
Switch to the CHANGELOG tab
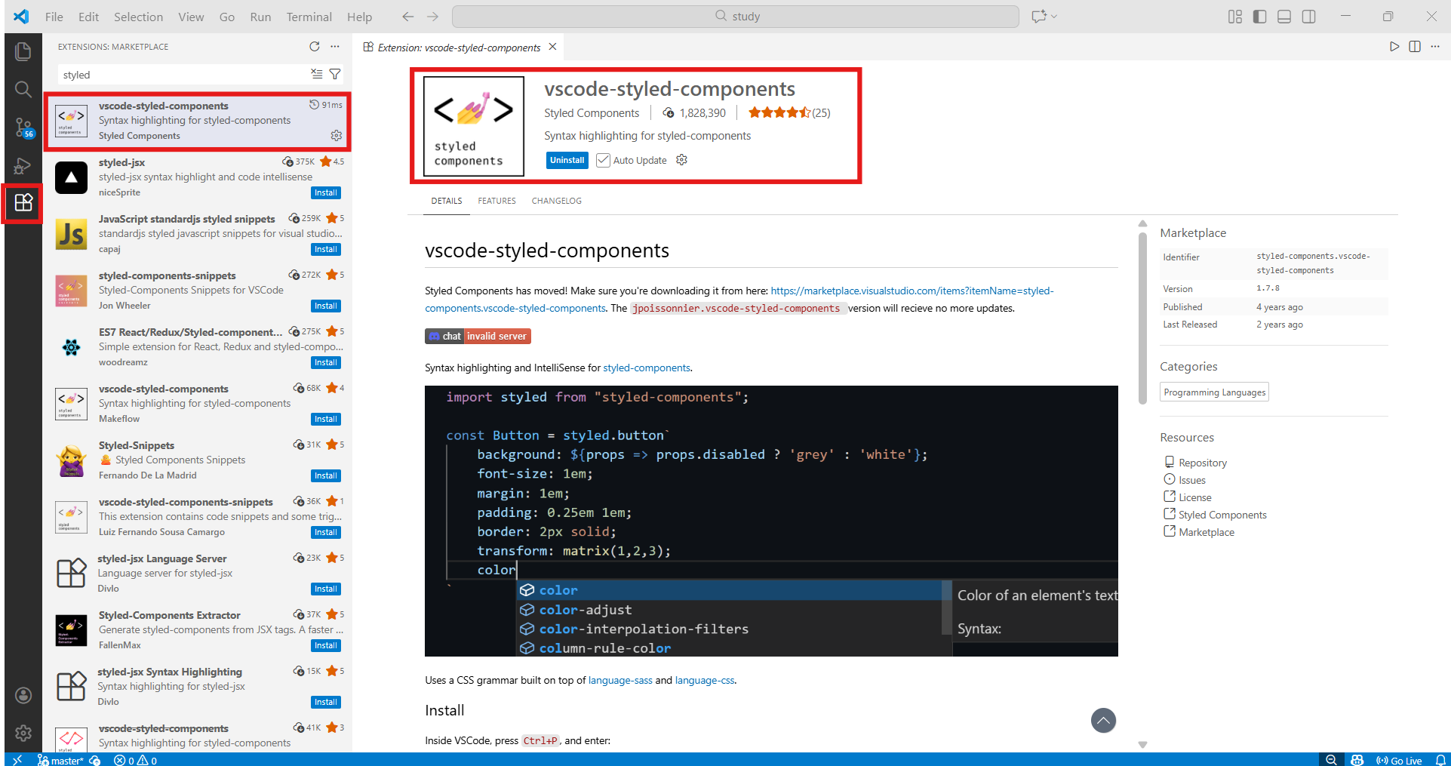point(557,201)
